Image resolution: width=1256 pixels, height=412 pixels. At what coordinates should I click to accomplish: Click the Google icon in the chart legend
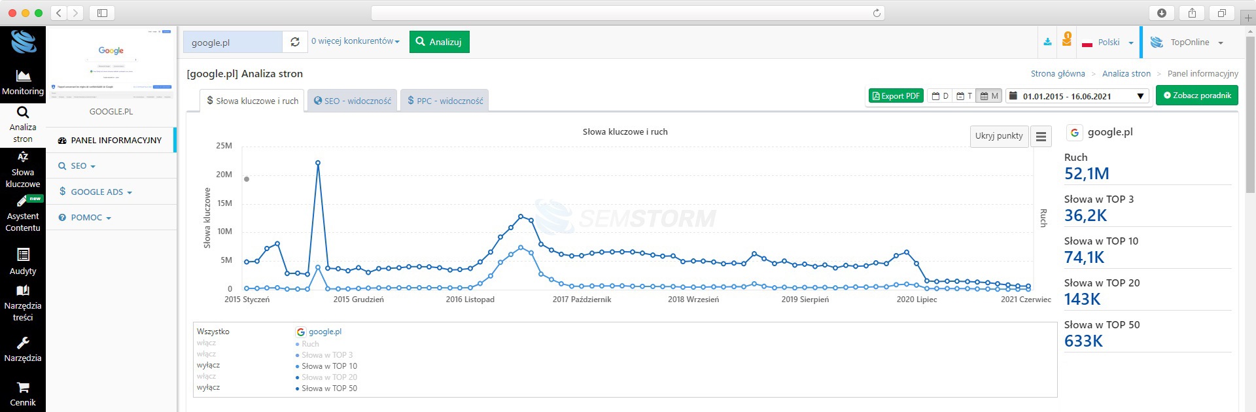[301, 332]
